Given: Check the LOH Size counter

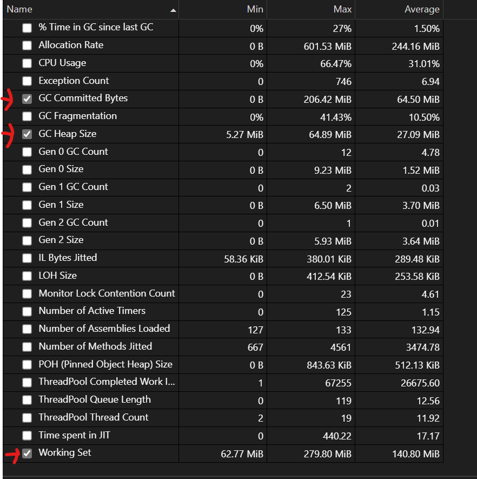Looking at the screenshot, I should tap(27, 276).
